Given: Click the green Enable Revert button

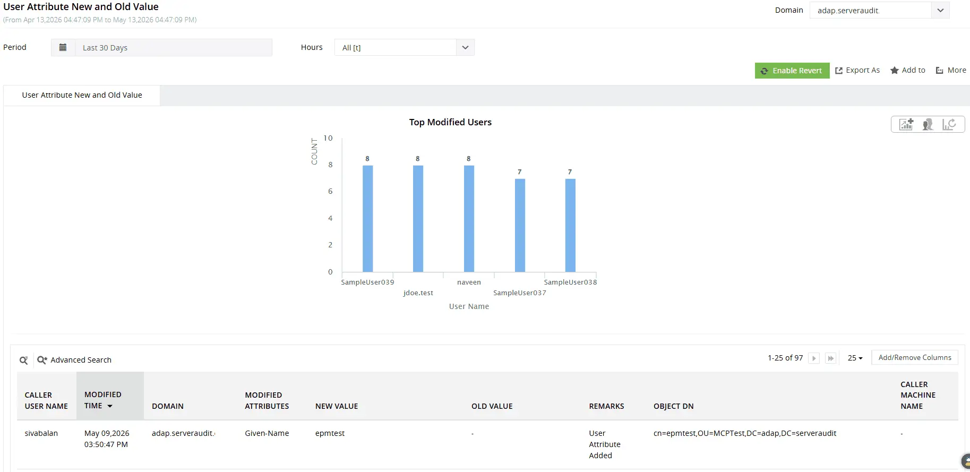Looking at the screenshot, I should 792,71.
